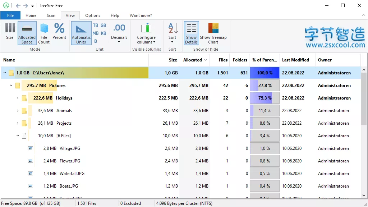Click the Flower.JPG image icon
The height and width of the screenshot is (207, 368).
pyautogui.click(x=31, y=161)
